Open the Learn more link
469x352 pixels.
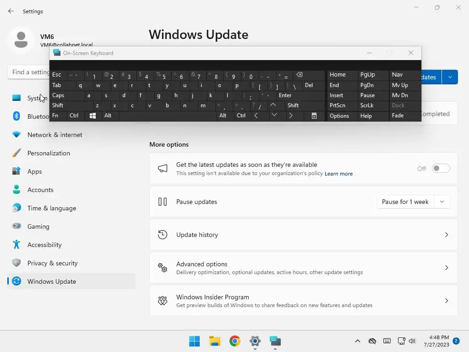(x=338, y=174)
